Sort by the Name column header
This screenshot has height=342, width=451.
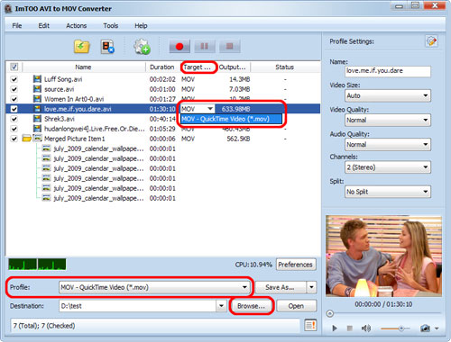(x=83, y=67)
